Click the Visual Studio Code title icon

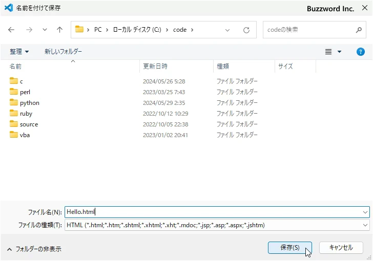point(9,8)
